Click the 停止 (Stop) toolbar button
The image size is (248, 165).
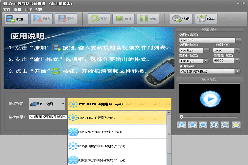click(123, 19)
